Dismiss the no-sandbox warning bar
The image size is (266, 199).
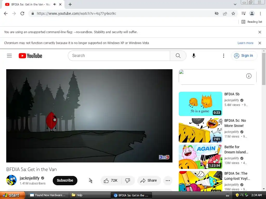(260, 32)
